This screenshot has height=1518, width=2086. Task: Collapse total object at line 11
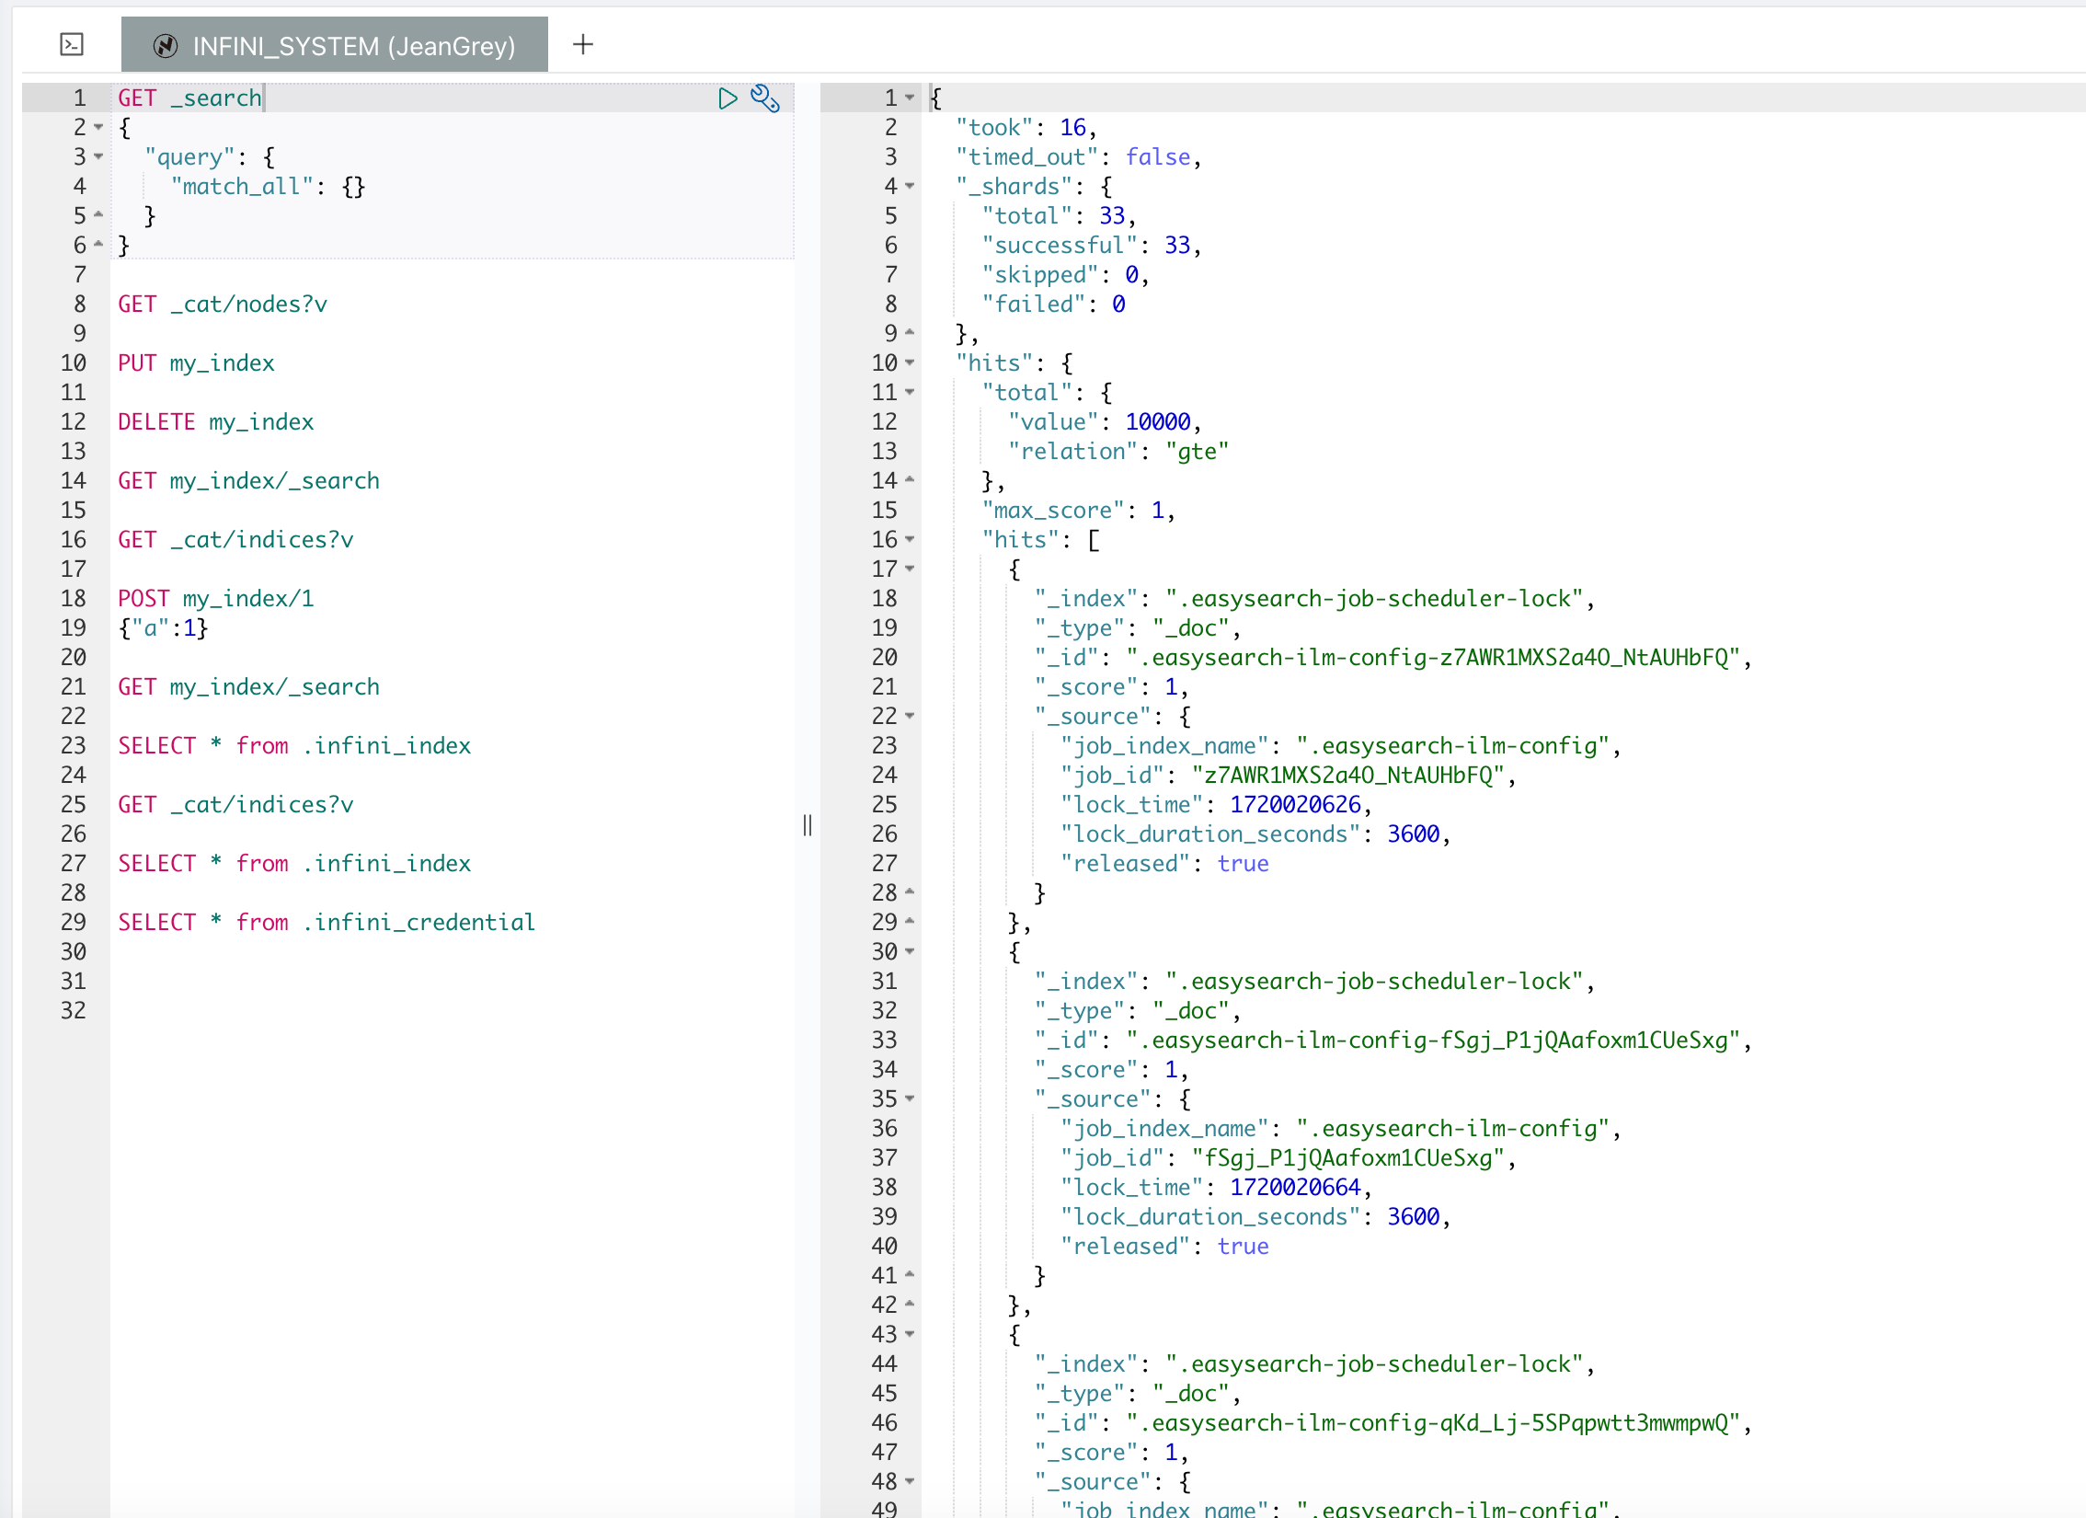[910, 393]
